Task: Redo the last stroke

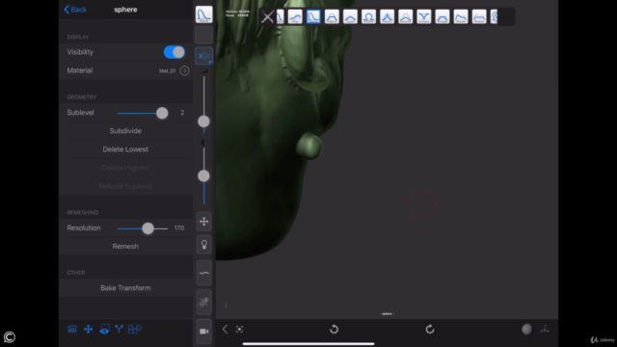Action: (x=430, y=329)
